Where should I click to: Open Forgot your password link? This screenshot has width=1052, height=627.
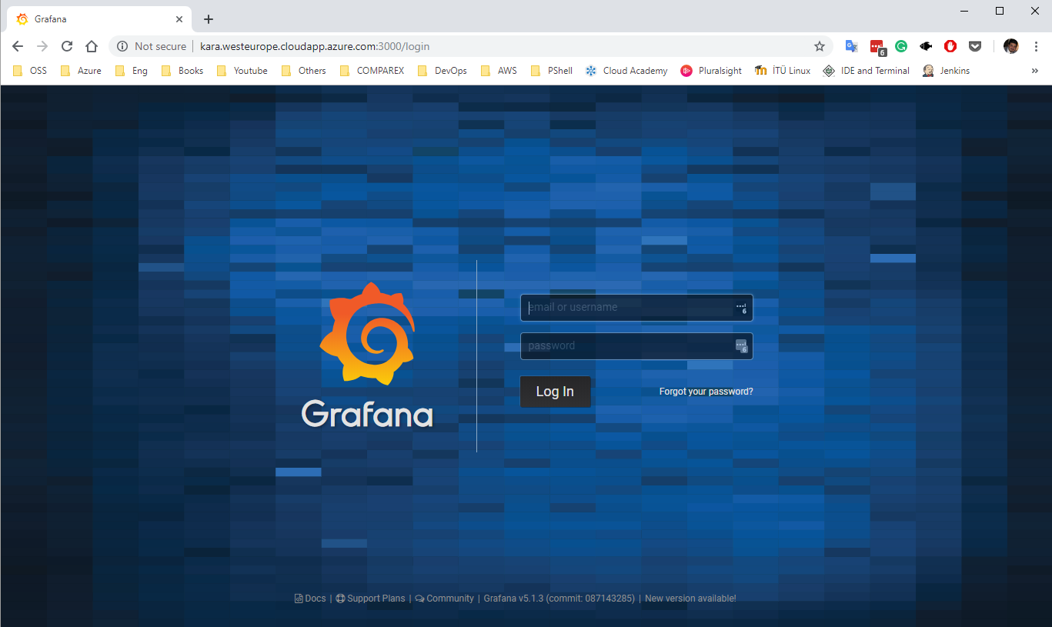pyautogui.click(x=706, y=392)
